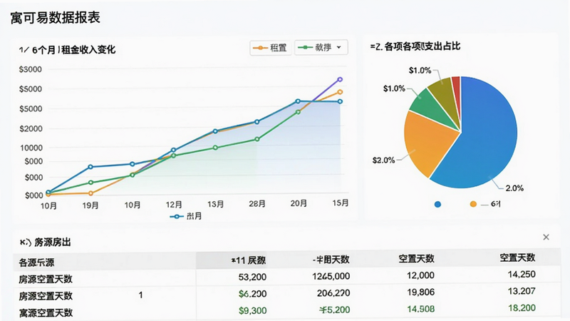This screenshot has width=570, height=321.
Task: Click the table cell 14,250
Action: click(x=522, y=275)
